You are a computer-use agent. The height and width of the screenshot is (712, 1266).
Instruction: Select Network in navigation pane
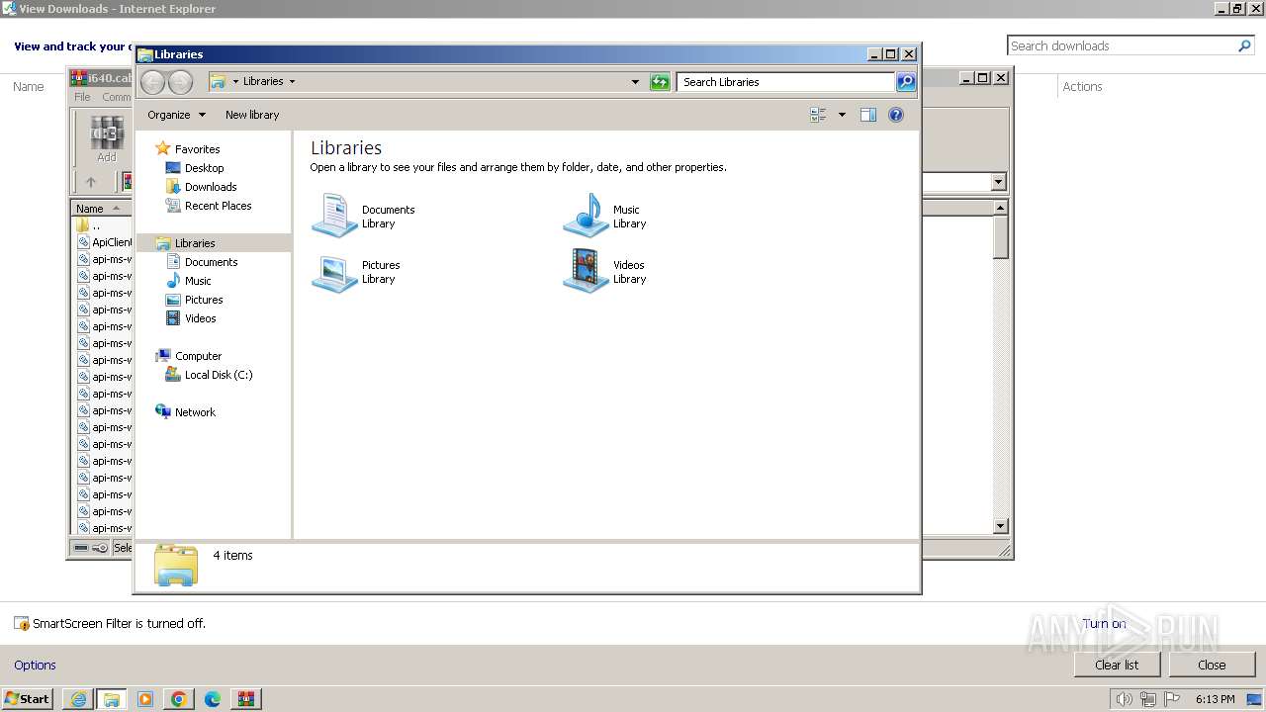(x=195, y=412)
